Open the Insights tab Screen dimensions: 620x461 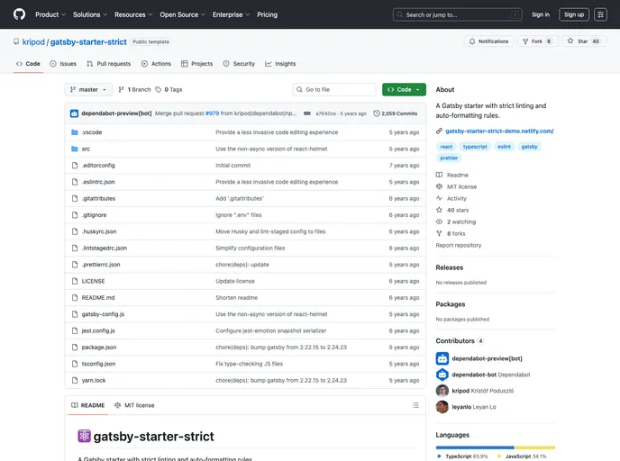[x=280, y=64]
